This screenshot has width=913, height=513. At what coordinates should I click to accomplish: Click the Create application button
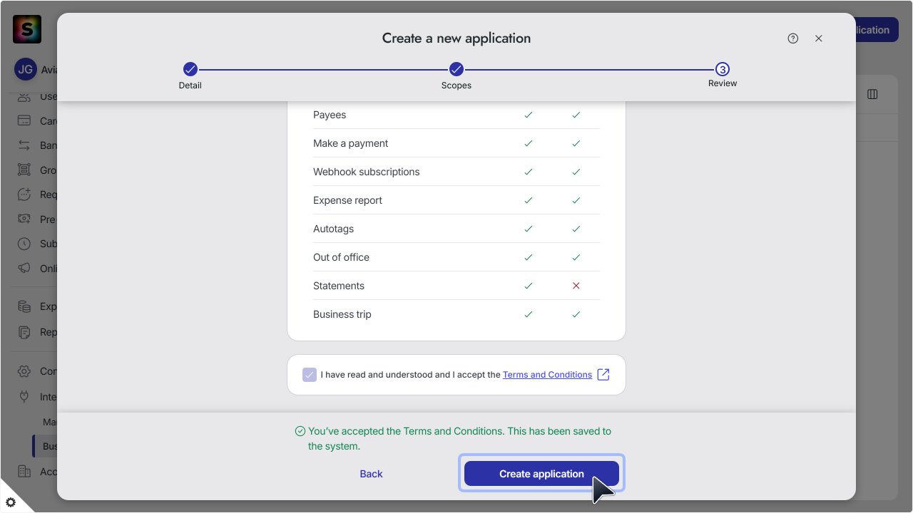[x=541, y=474]
